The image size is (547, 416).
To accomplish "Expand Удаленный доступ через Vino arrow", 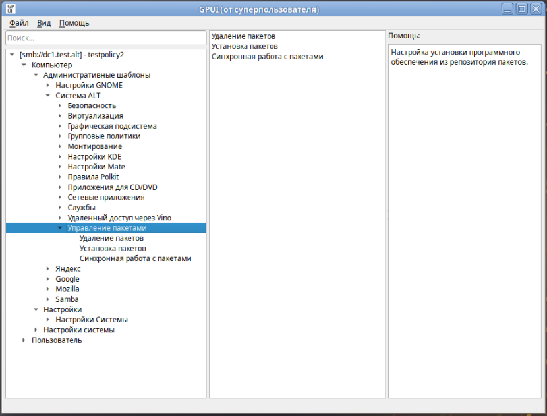I will pyautogui.click(x=60, y=218).
